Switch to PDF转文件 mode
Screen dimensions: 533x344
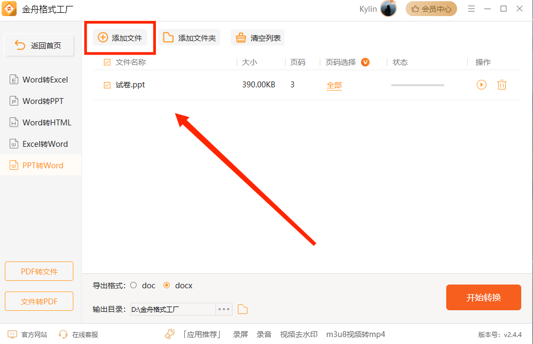pos(39,271)
